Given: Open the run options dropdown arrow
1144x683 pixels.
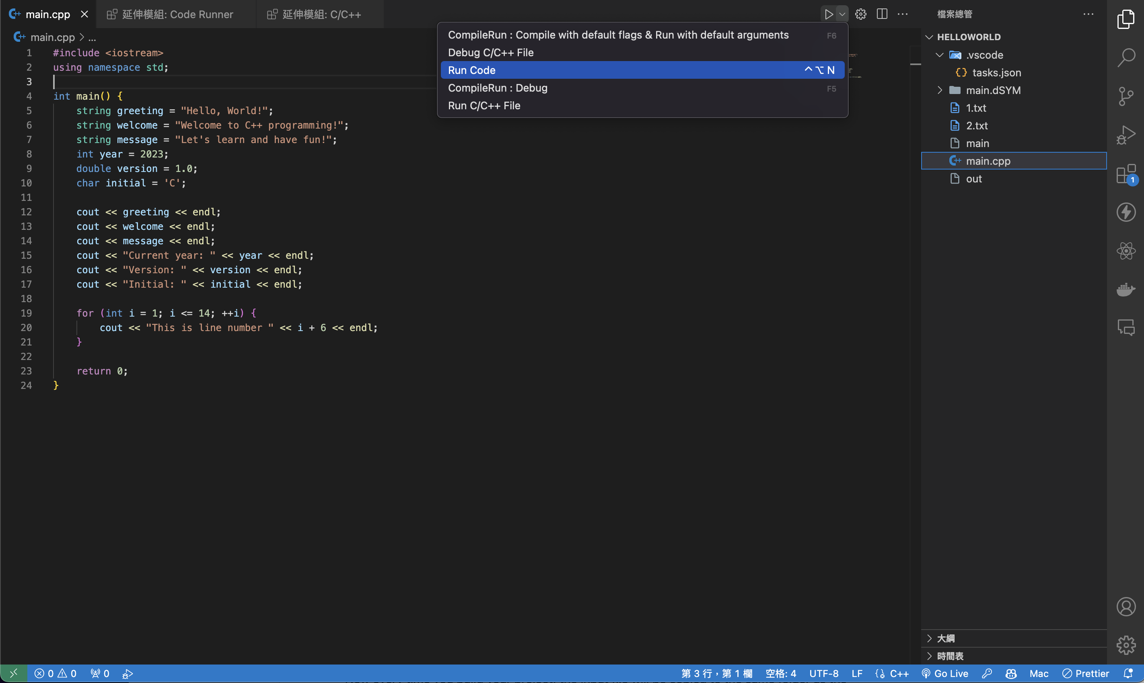Looking at the screenshot, I should [842, 14].
